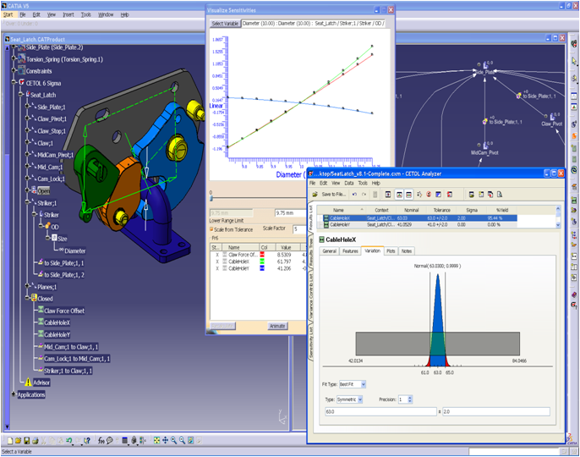This screenshot has height=457, width=580.
Task: Click top icon of CATIA right-side toolbar
Action: tap(574, 44)
